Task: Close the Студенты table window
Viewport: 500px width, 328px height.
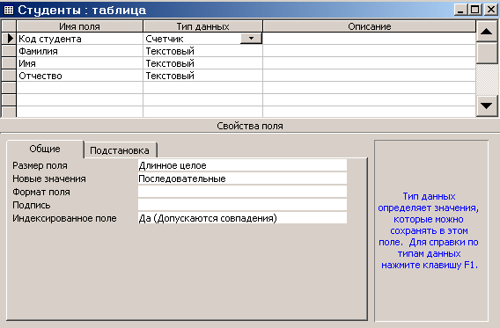Action: [x=491, y=10]
